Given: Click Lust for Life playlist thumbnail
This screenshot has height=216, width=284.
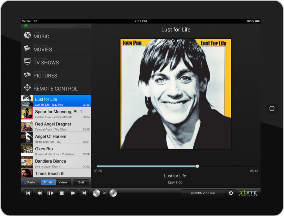Looking at the screenshot, I should 27,101.
